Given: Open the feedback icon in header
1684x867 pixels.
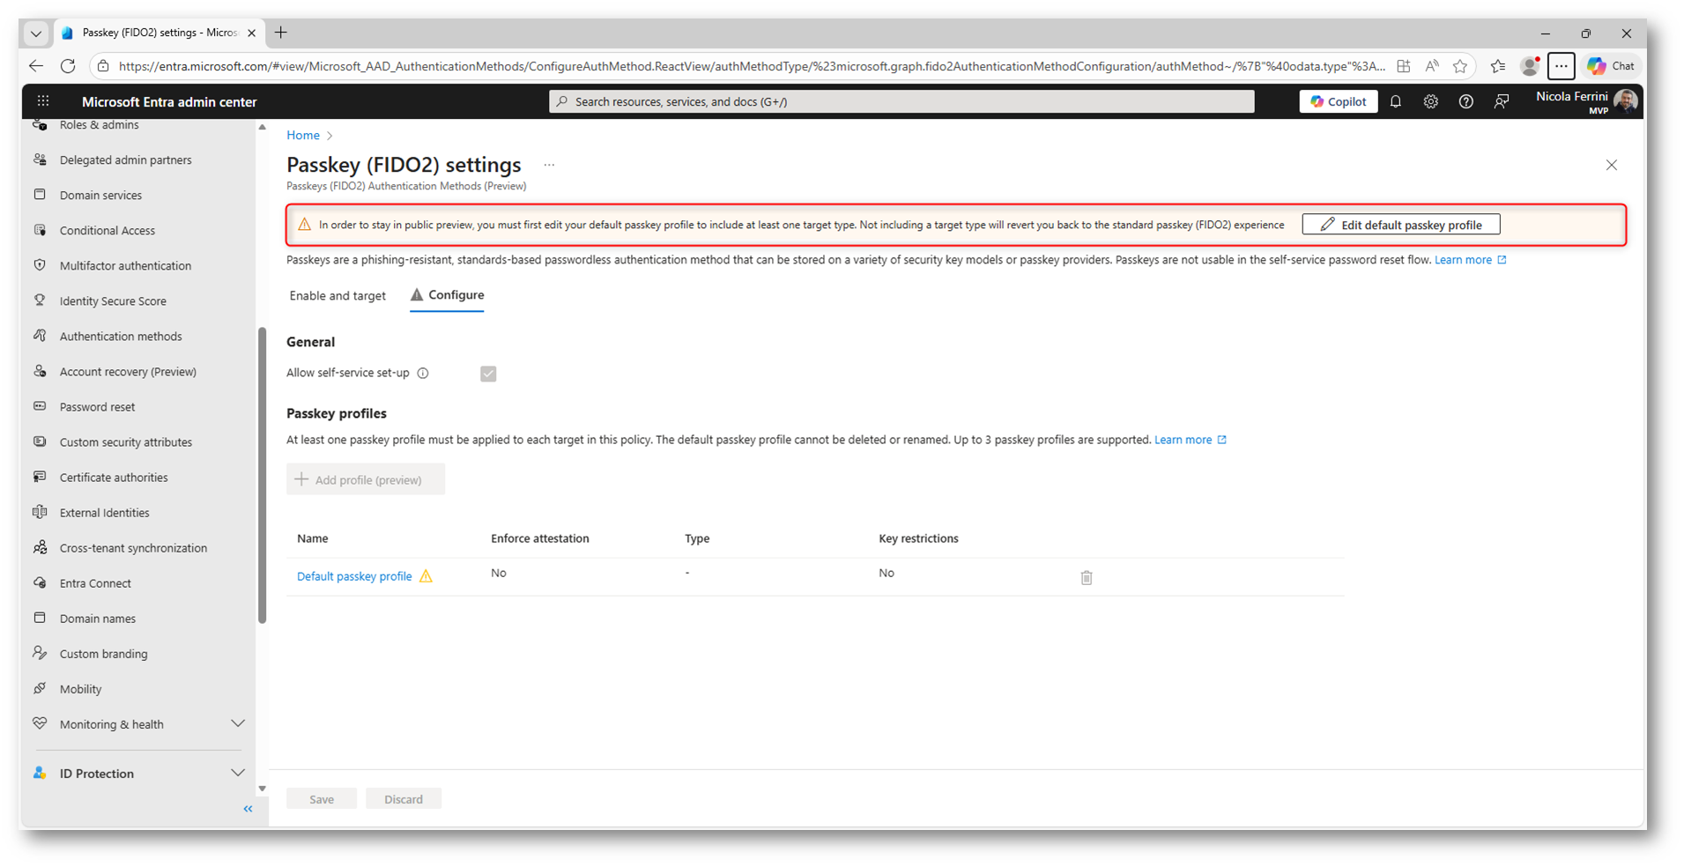Looking at the screenshot, I should [x=1502, y=102].
